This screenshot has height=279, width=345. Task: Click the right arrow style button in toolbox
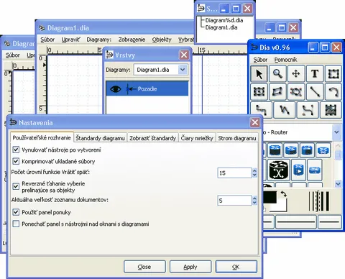(x=330, y=222)
